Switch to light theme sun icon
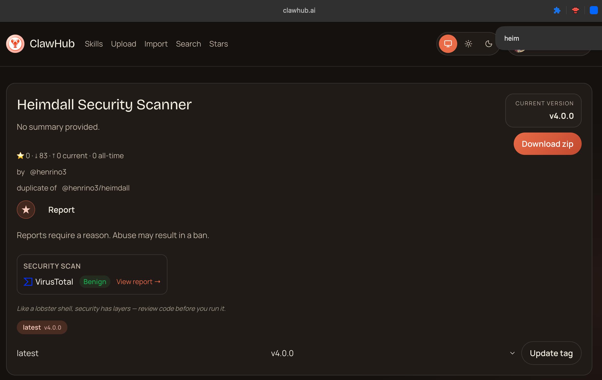Screen dimensions: 602x380 coord(468,44)
